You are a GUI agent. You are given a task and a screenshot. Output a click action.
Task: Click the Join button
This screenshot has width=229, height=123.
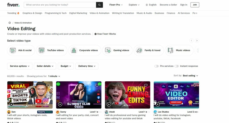click(x=195, y=5)
